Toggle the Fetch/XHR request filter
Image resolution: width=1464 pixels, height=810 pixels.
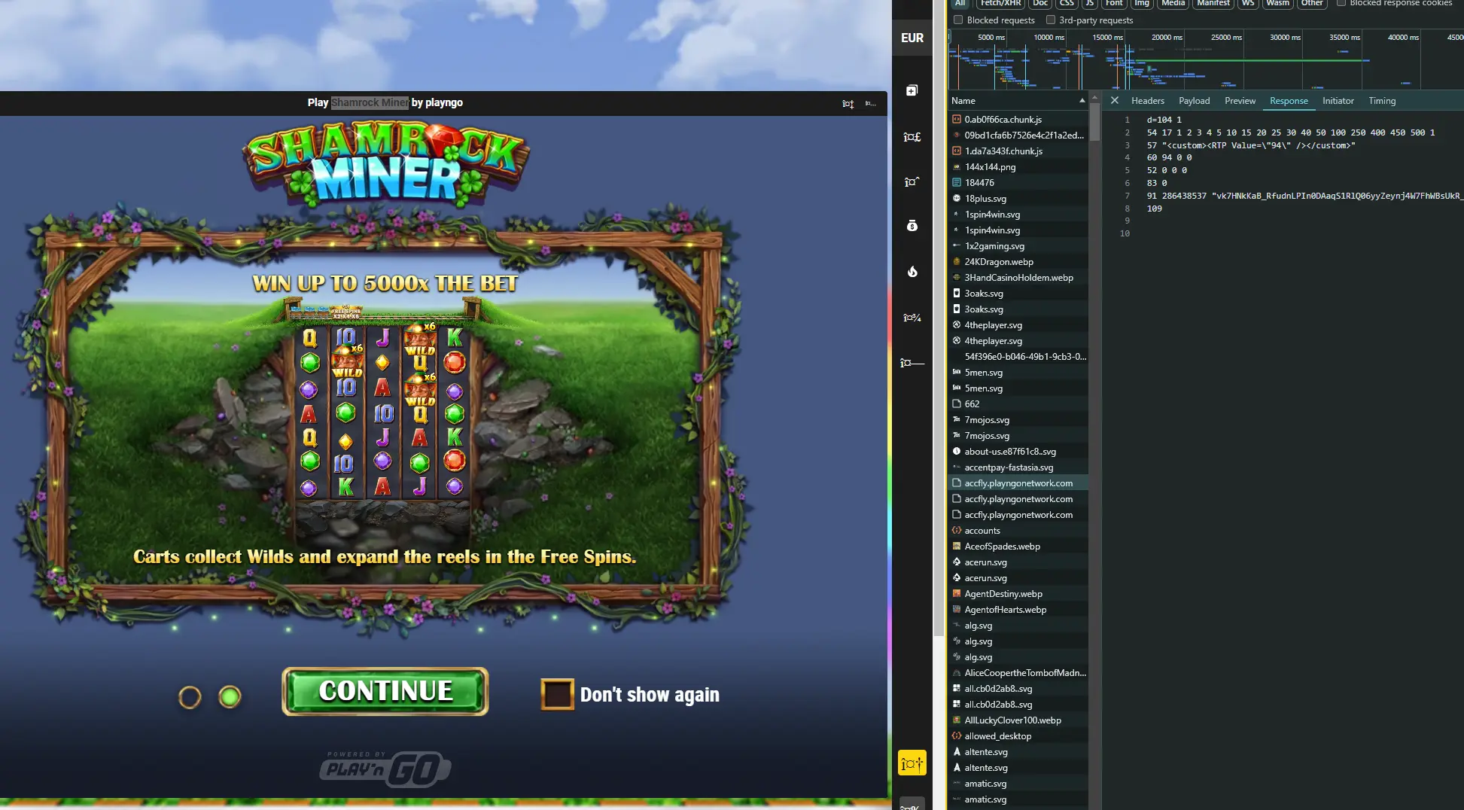(1000, 4)
